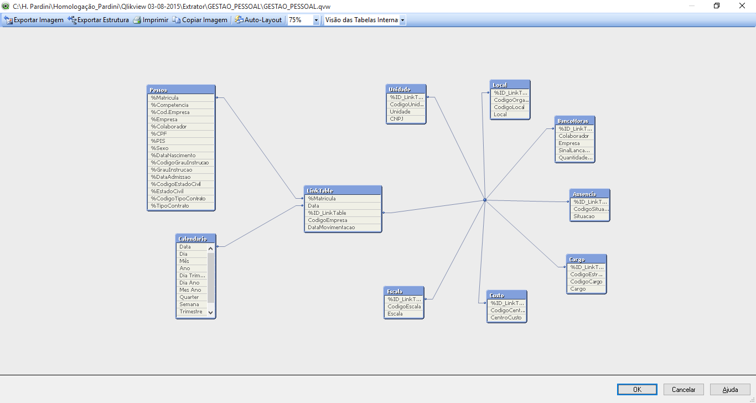Click the CNPJ field in the Unidade table
The height and width of the screenshot is (403, 756).
pos(406,118)
